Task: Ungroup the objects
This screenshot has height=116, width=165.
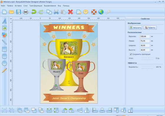Action: [11, 110]
